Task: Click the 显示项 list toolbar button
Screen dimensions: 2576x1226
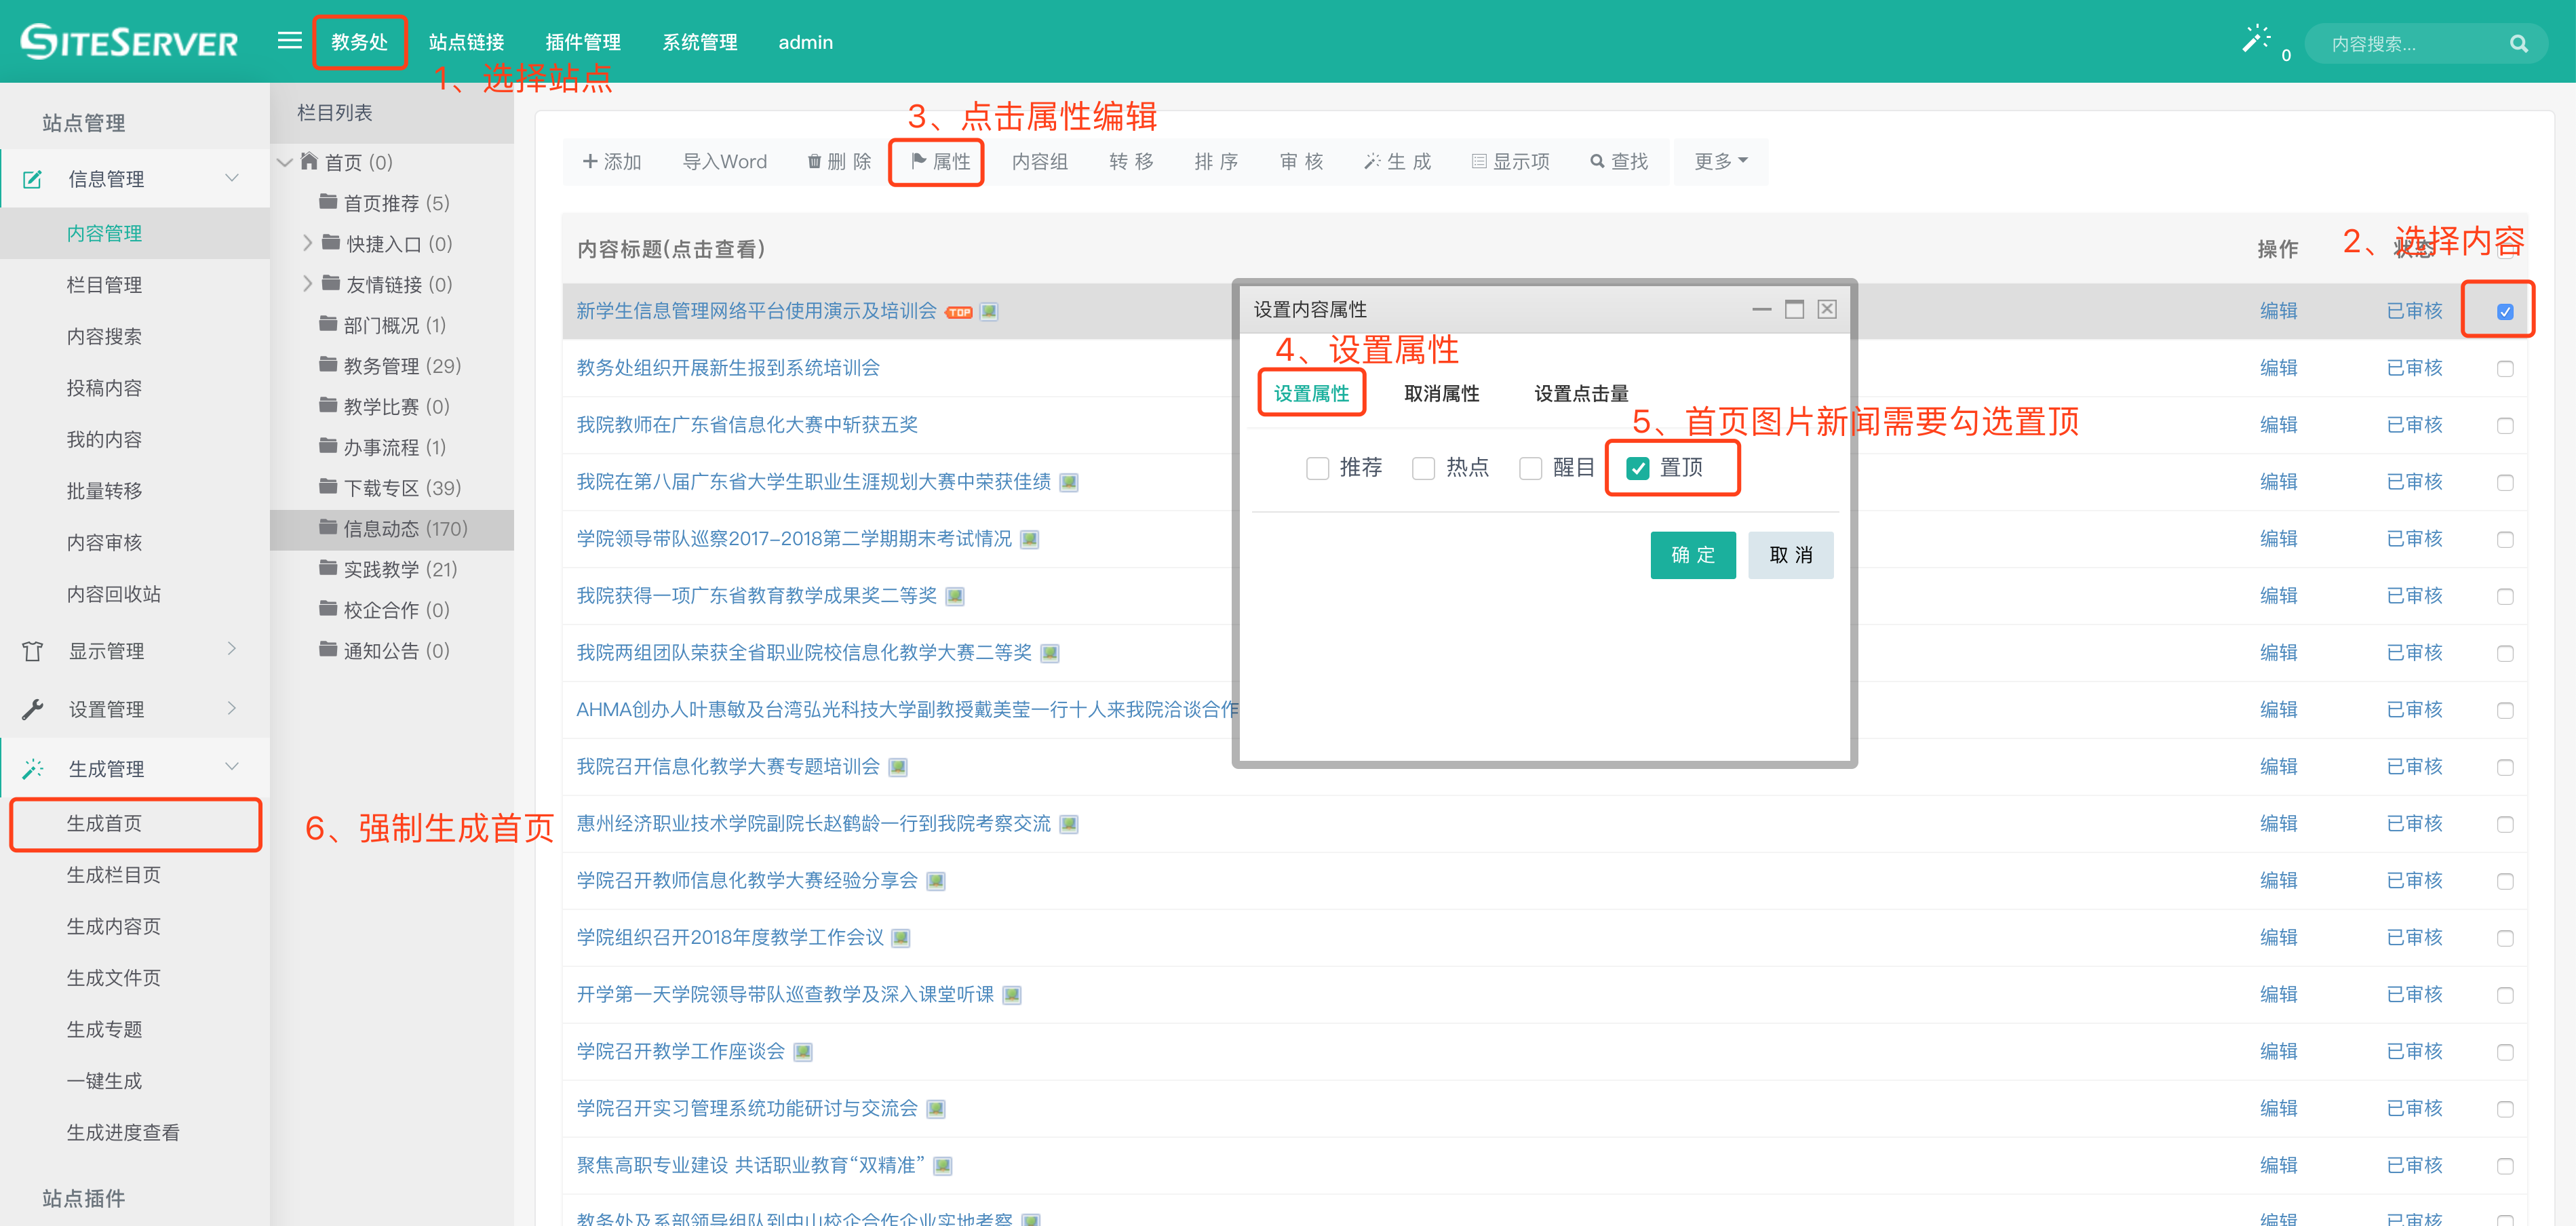Action: coord(1510,162)
